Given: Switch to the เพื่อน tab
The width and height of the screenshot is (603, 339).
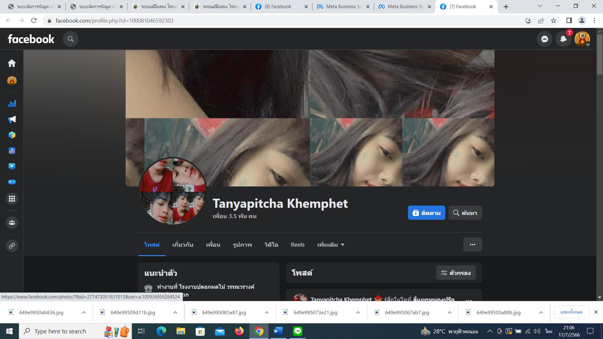Looking at the screenshot, I should click(x=213, y=245).
